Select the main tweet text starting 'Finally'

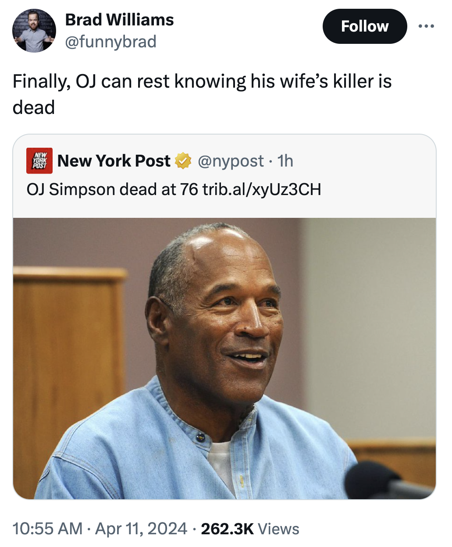coord(202,94)
